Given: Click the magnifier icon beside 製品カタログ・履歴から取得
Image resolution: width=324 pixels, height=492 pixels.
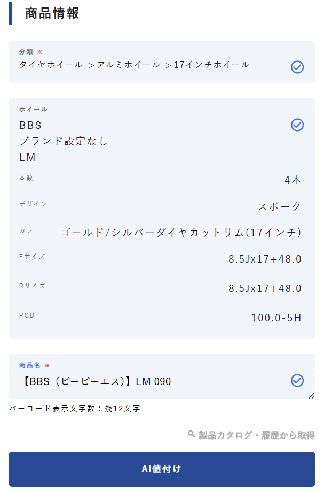Looking at the screenshot, I should [192, 434].
